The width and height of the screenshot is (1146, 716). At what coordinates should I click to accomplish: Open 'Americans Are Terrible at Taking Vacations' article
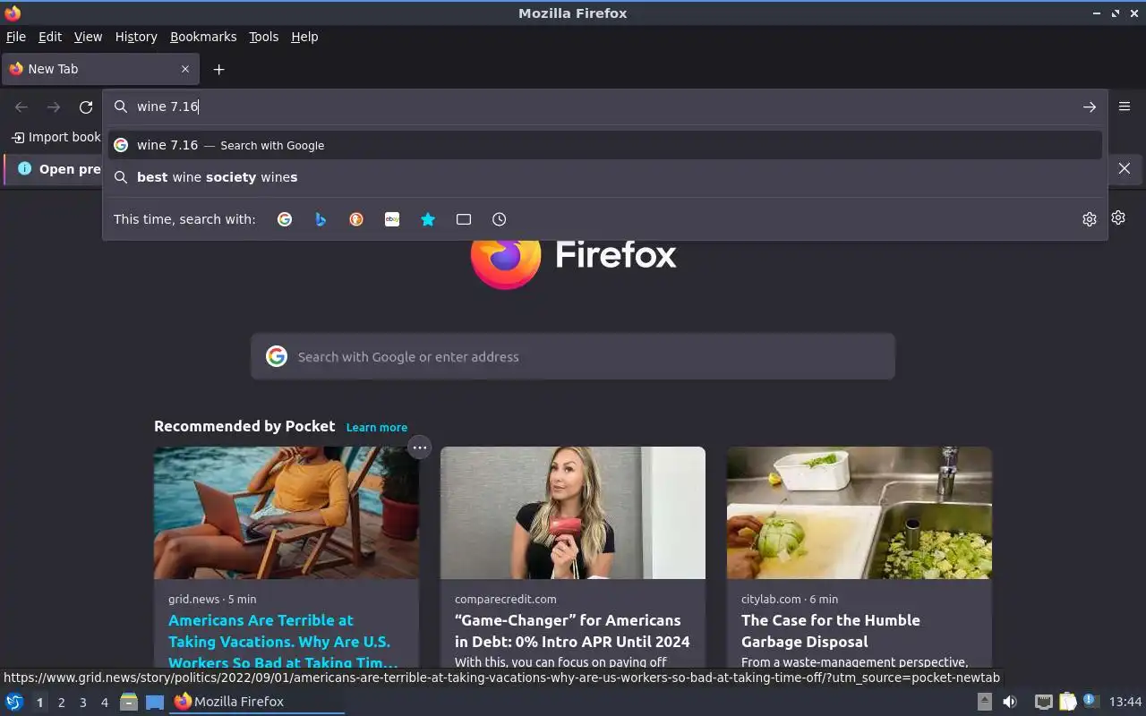tap(283, 642)
